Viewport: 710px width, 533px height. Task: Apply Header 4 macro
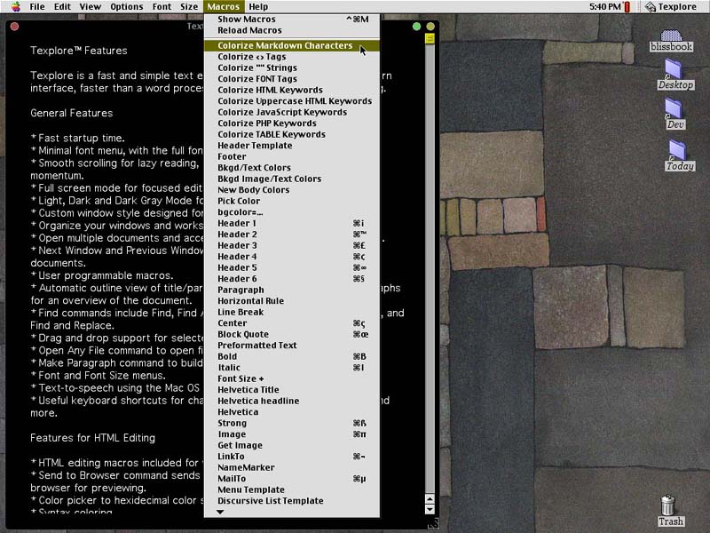(292, 257)
